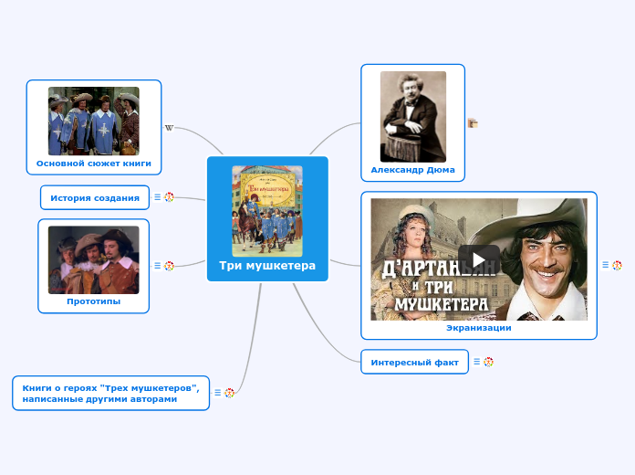Open the Три мушкетера book cover image
Viewport: 635px width, 475px height.
(x=267, y=211)
